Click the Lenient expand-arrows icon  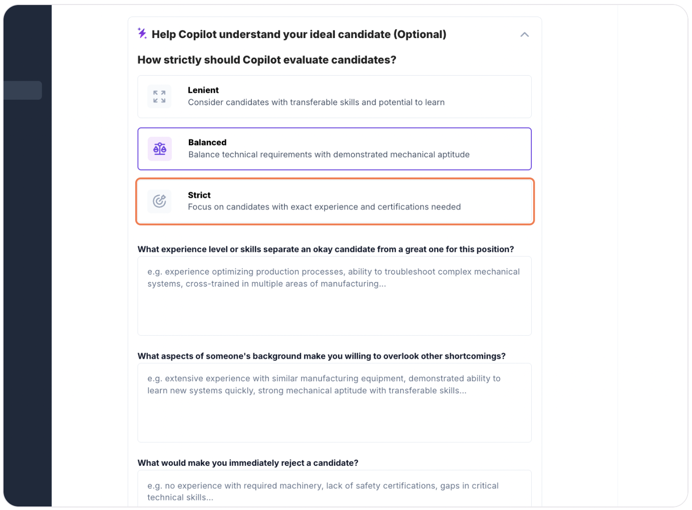[x=159, y=97]
